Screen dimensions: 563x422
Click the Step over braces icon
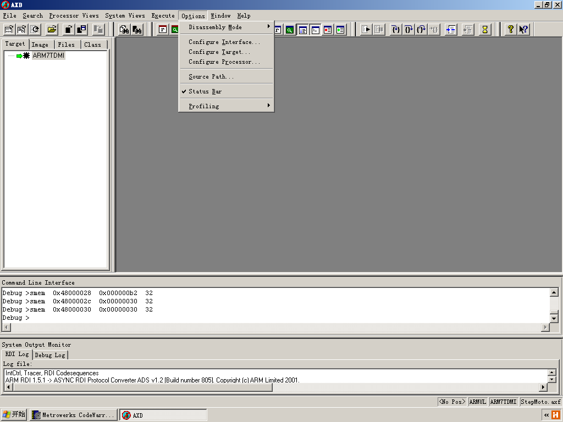409,30
